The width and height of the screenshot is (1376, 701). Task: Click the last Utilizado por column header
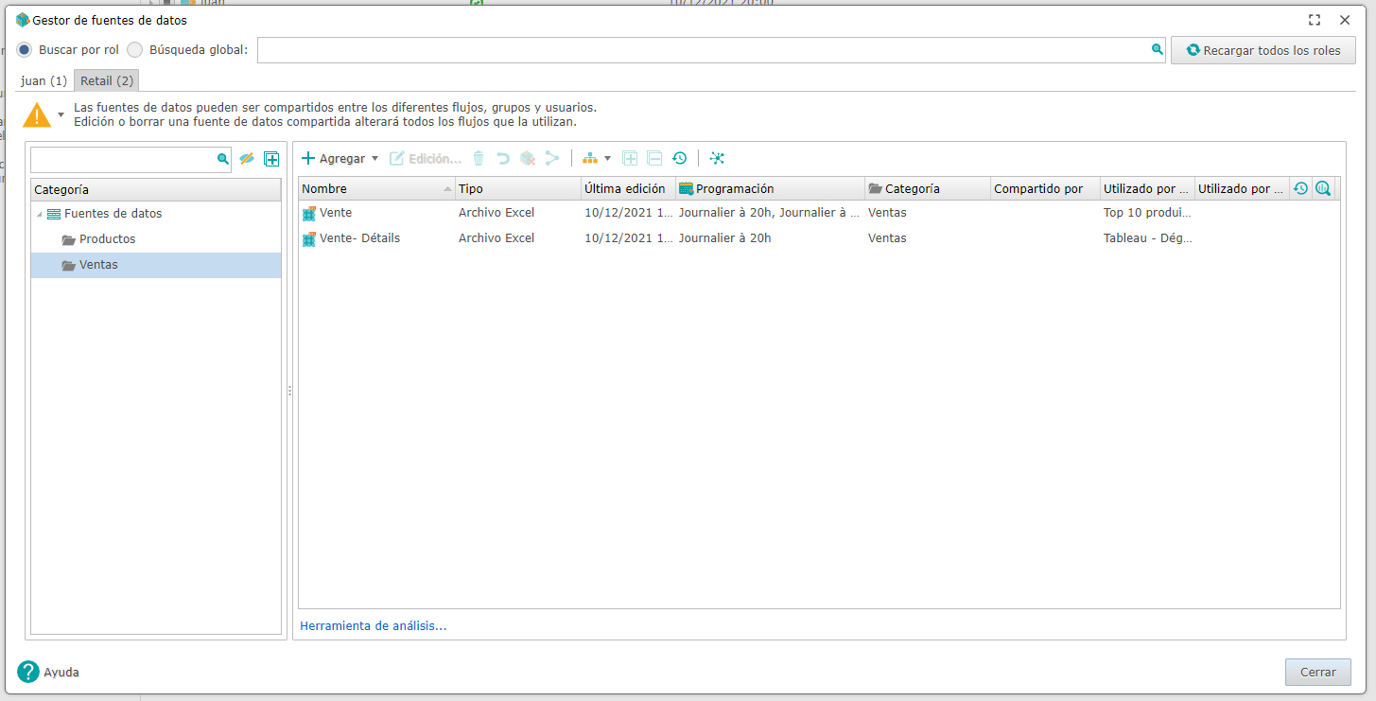[x=1242, y=188]
